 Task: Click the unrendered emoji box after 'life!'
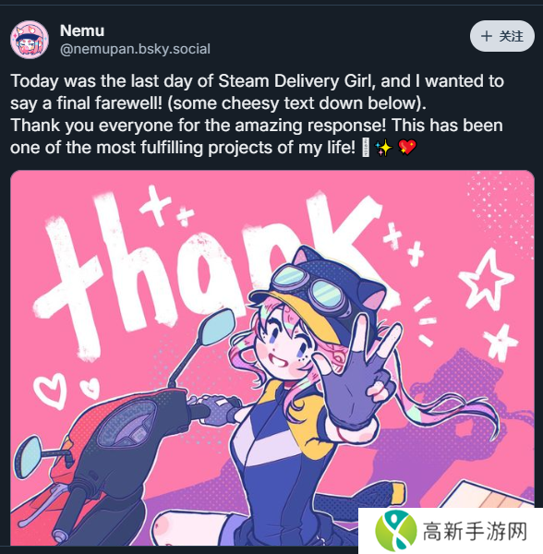click(366, 148)
